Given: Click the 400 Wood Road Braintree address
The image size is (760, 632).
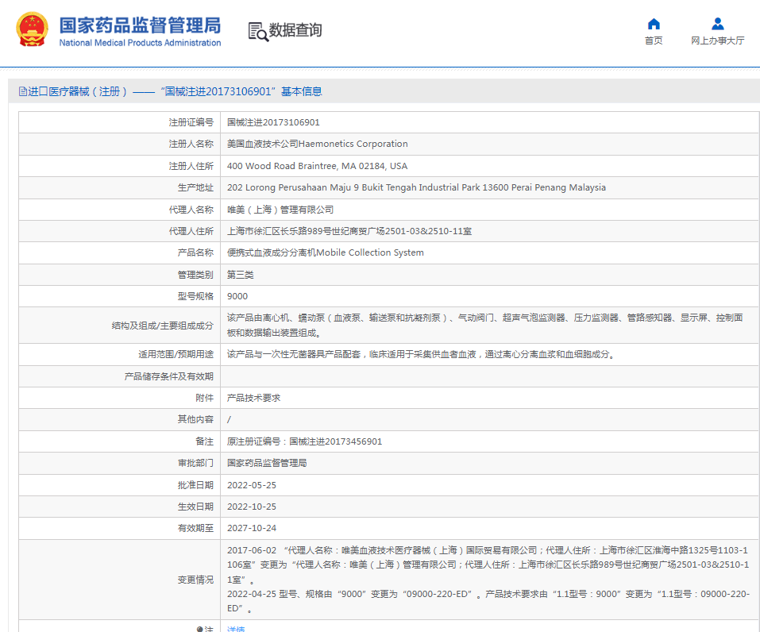Looking at the screenshot, I should coord(317,166).
